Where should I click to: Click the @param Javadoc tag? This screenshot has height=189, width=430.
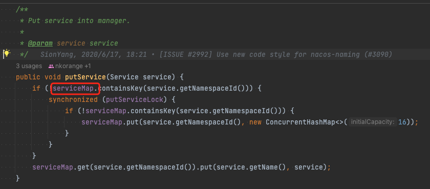tap(40, 44)
